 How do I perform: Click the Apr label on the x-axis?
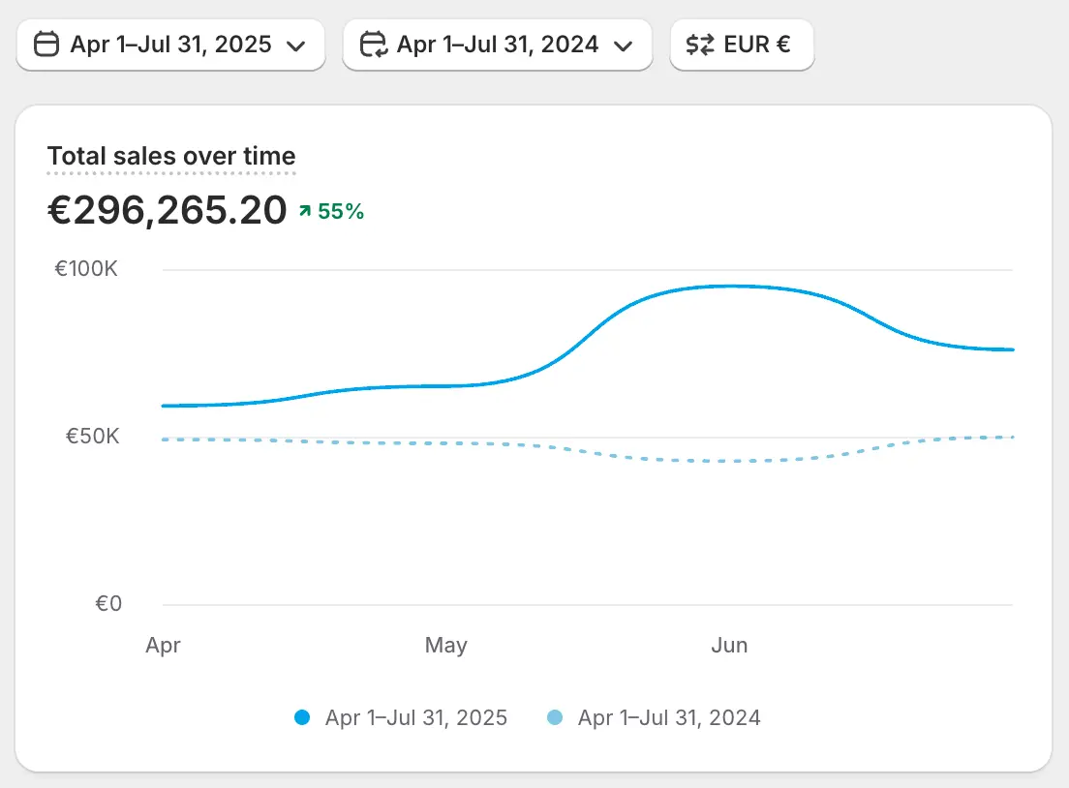point(163,645)
